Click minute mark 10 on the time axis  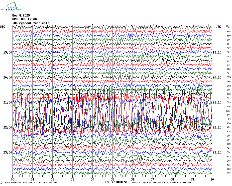tap(212, 179)
